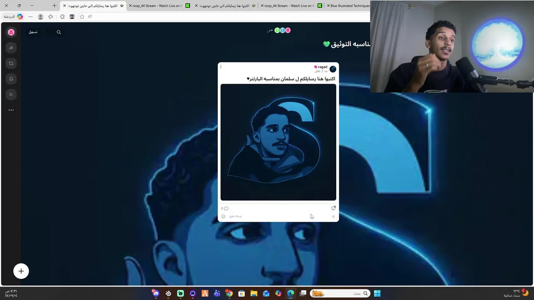Click the browser extensions puzzle icon
Image resolution: width=534 pixels, height=300 pixels.
click(62, 17)
